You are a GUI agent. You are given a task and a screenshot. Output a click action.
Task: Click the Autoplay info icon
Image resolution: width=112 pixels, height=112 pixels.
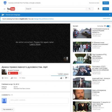[x=105, y=26]
